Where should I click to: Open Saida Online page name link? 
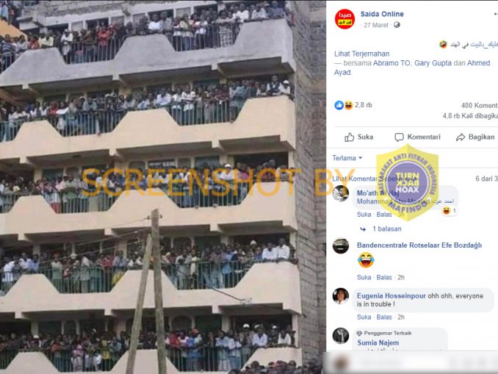pos(382,14)
